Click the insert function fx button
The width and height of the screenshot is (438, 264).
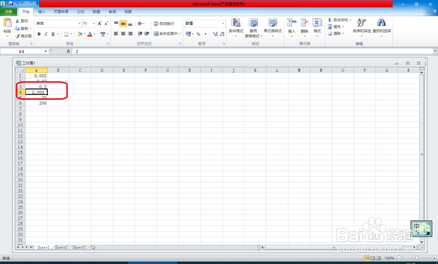coord(68,51)
